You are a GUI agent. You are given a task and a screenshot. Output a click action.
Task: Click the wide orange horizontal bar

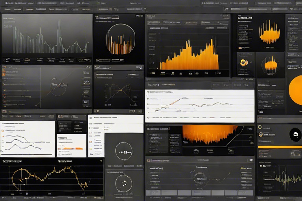[x=280, y=147]
